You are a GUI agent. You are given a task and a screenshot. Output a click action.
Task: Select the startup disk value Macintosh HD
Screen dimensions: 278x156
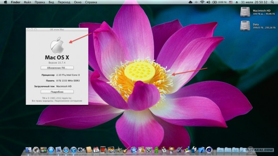(x=64, y=86)
